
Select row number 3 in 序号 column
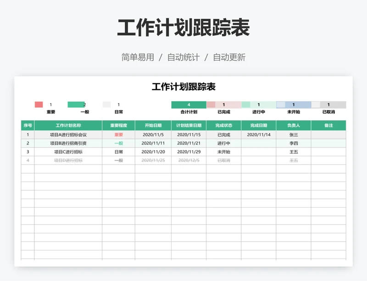pyautogui.click(x=28, y=152)
